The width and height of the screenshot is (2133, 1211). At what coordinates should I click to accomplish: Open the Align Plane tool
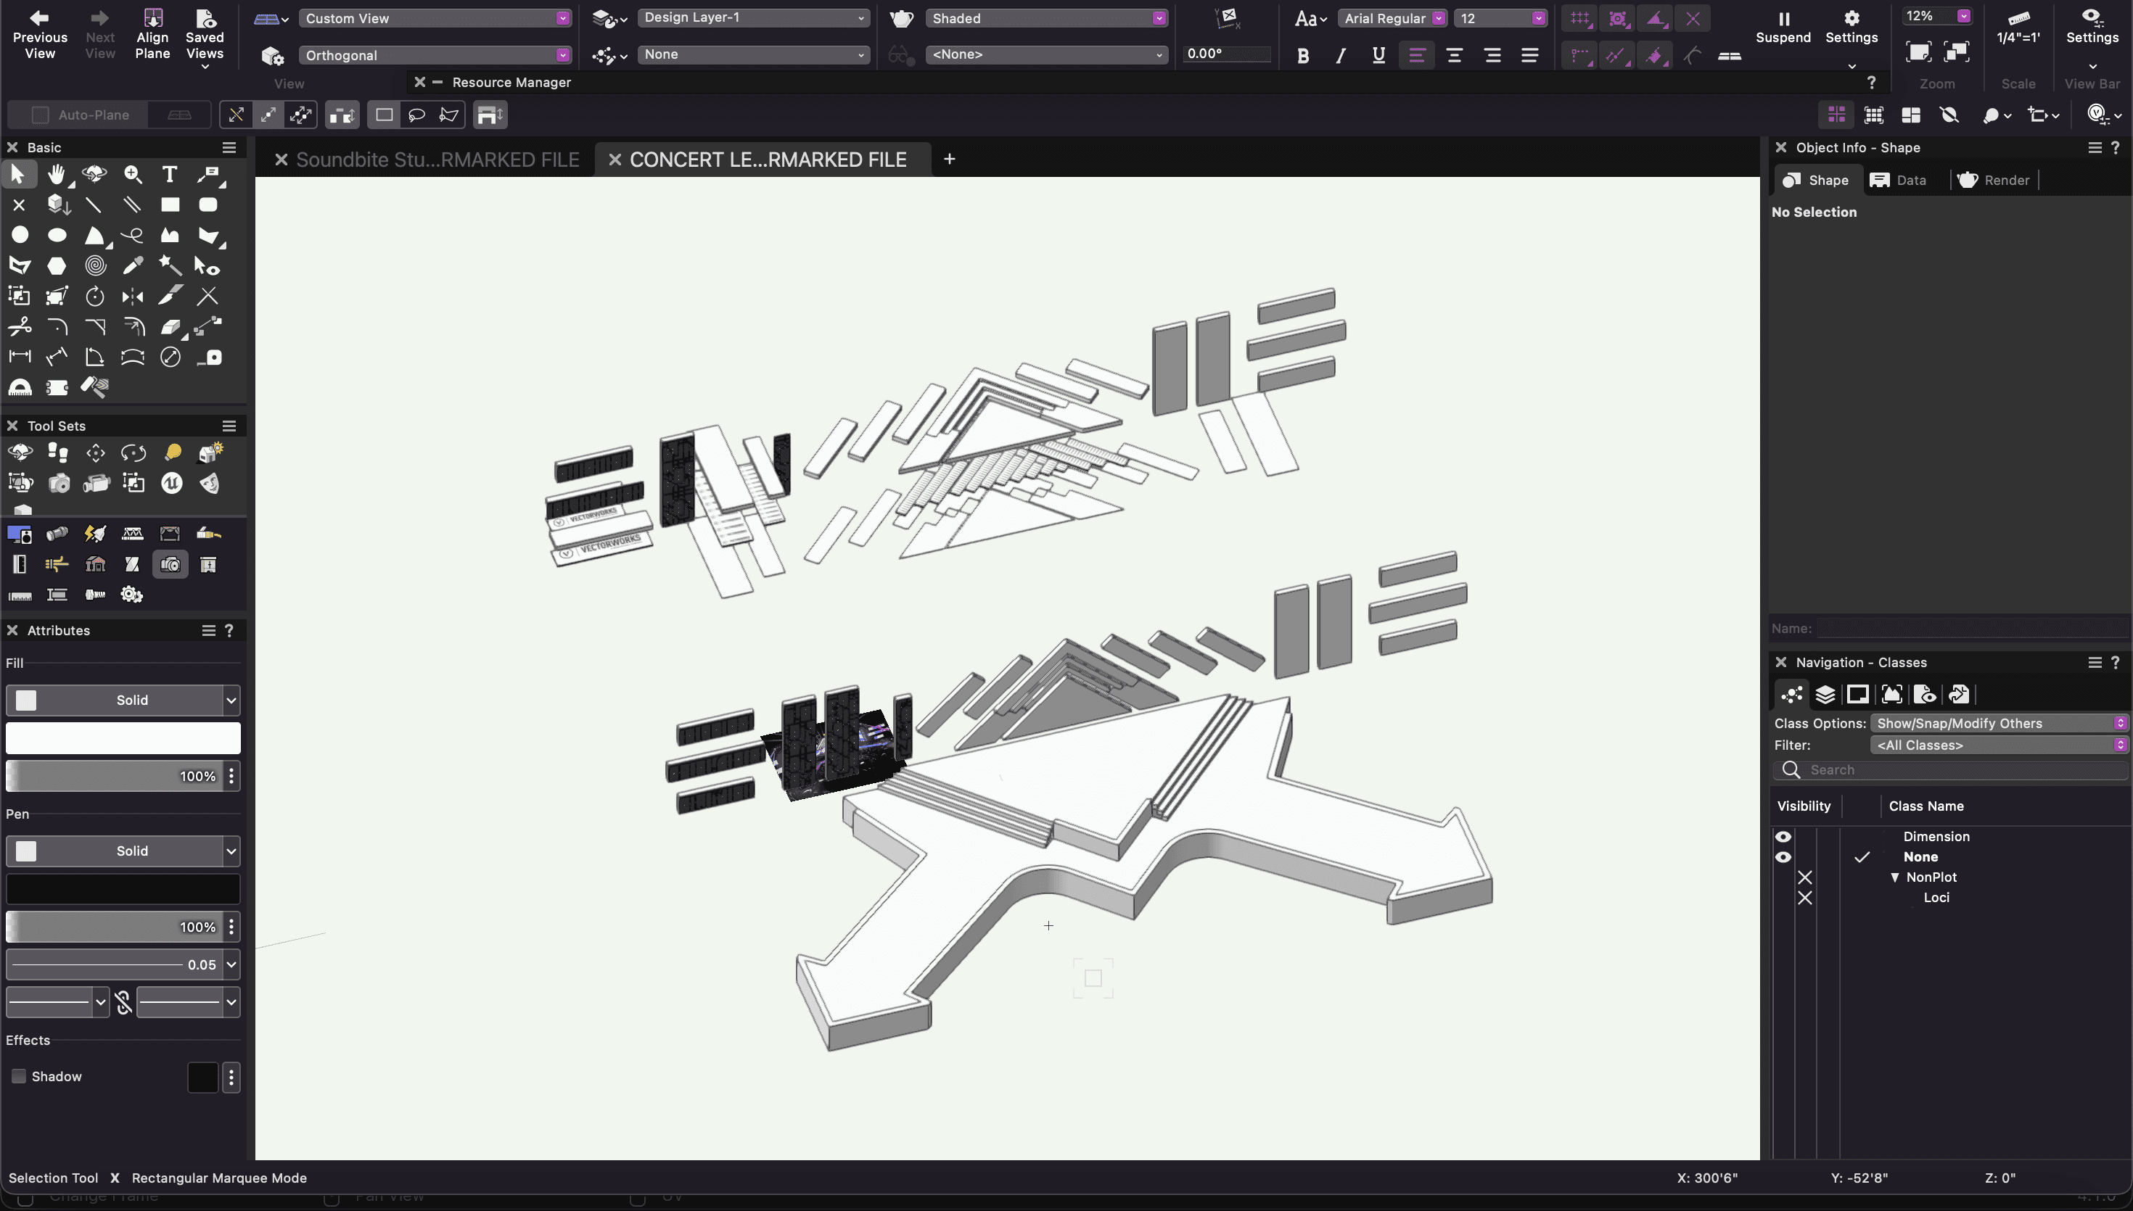click(152, 34)
